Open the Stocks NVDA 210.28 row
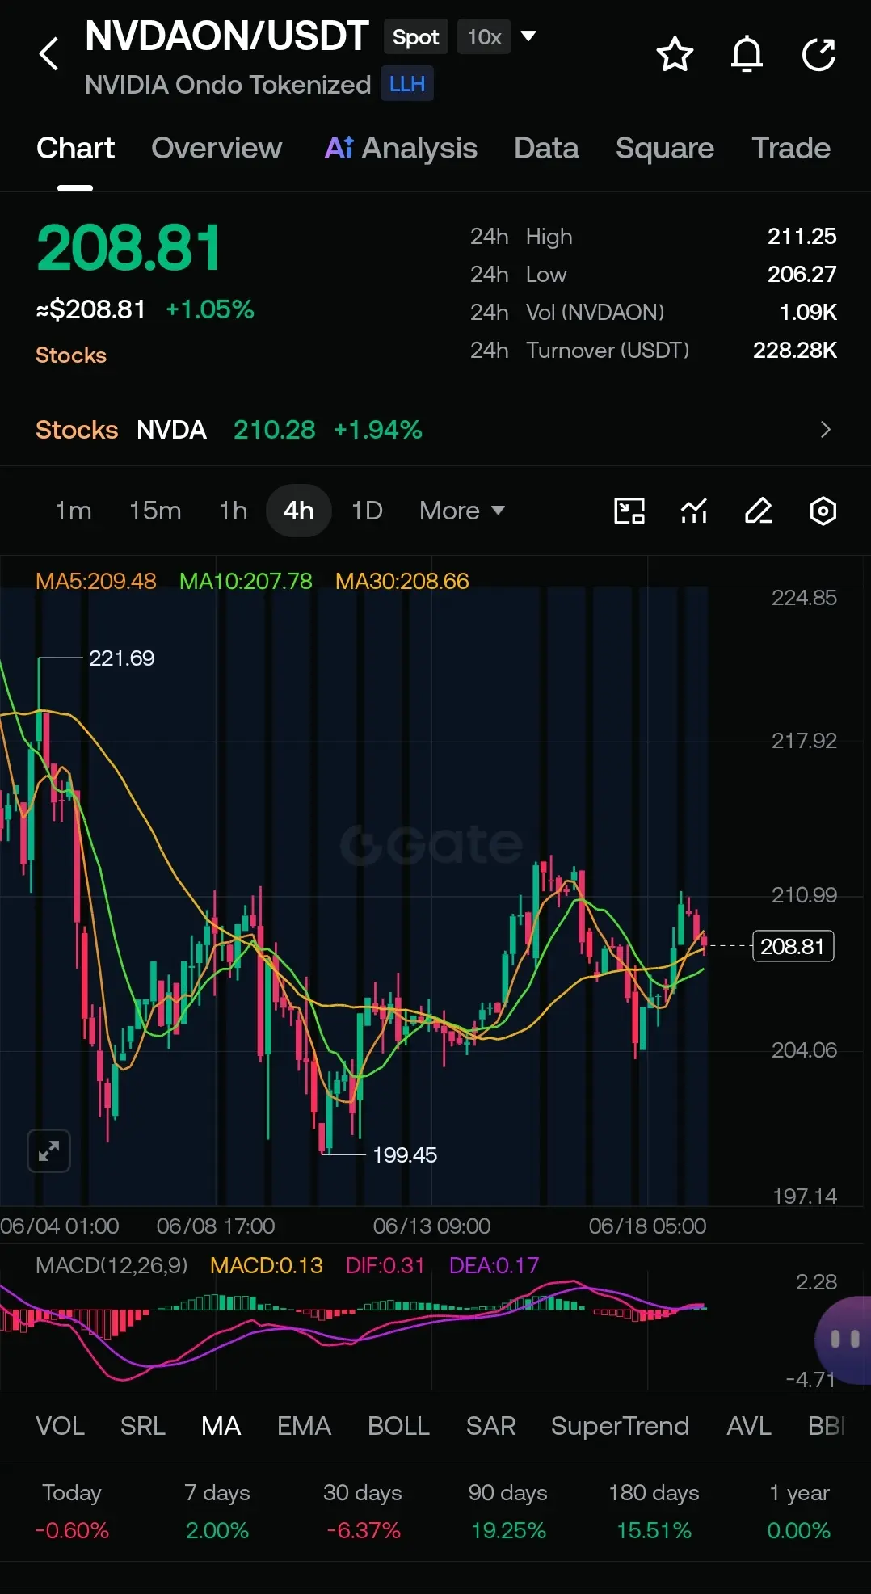871x1594 pixels. [435, 430]
